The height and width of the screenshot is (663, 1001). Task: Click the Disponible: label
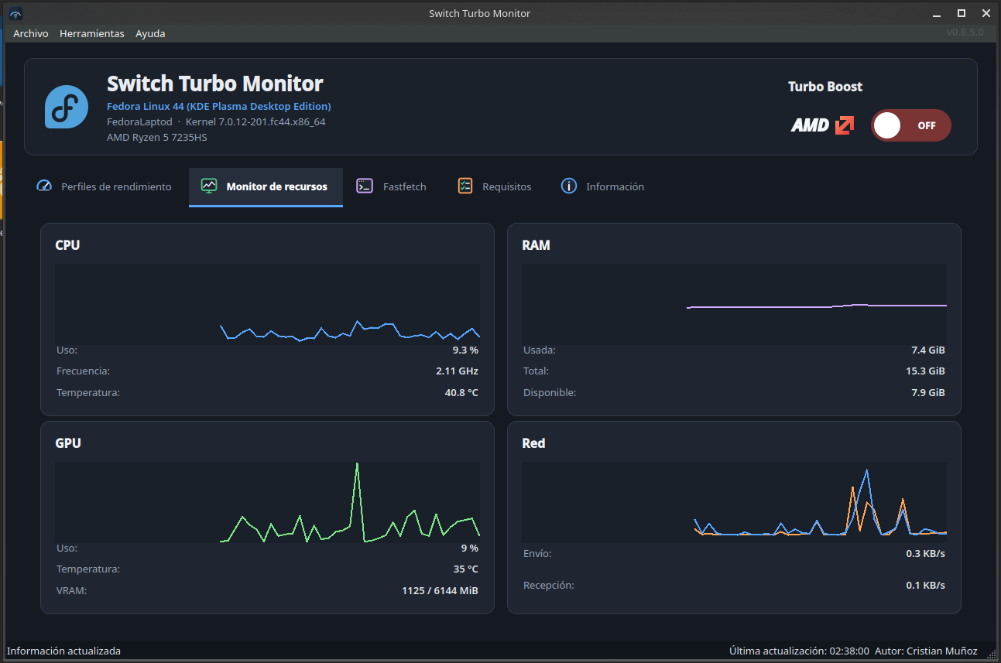(550, 393)
